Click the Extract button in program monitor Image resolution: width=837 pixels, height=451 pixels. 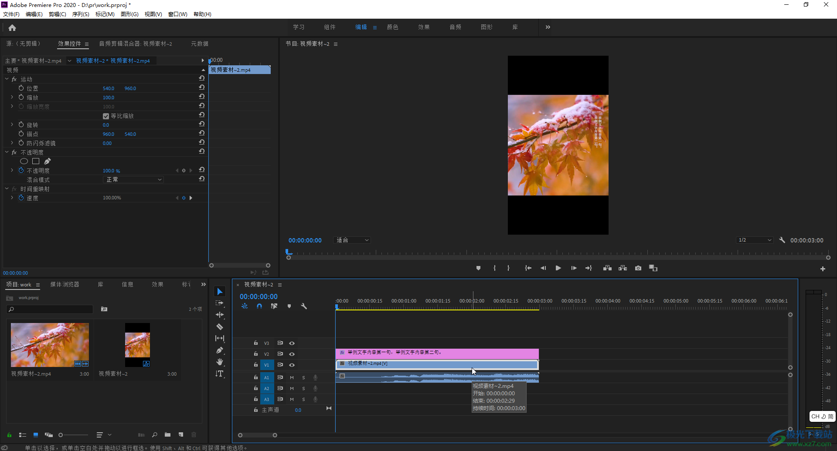pyautogui.click(x=623, y=268)
